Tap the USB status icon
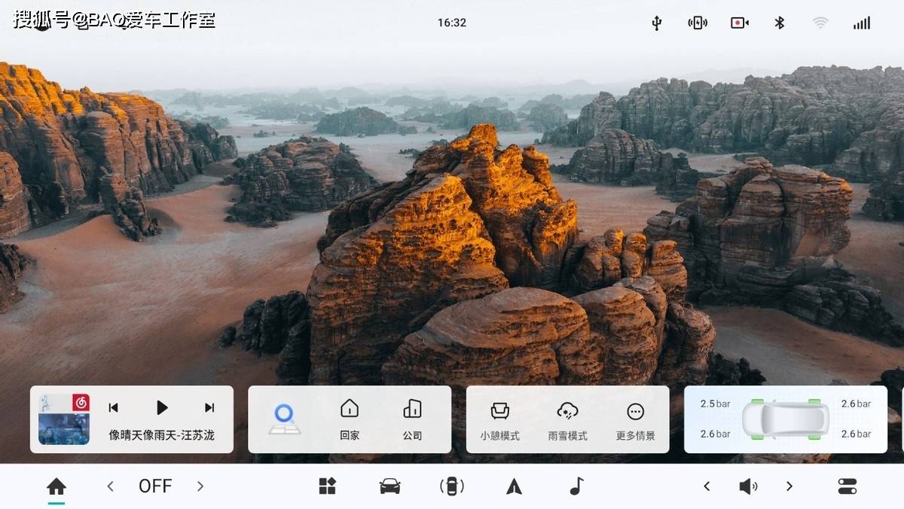 [x=657, y=23]
